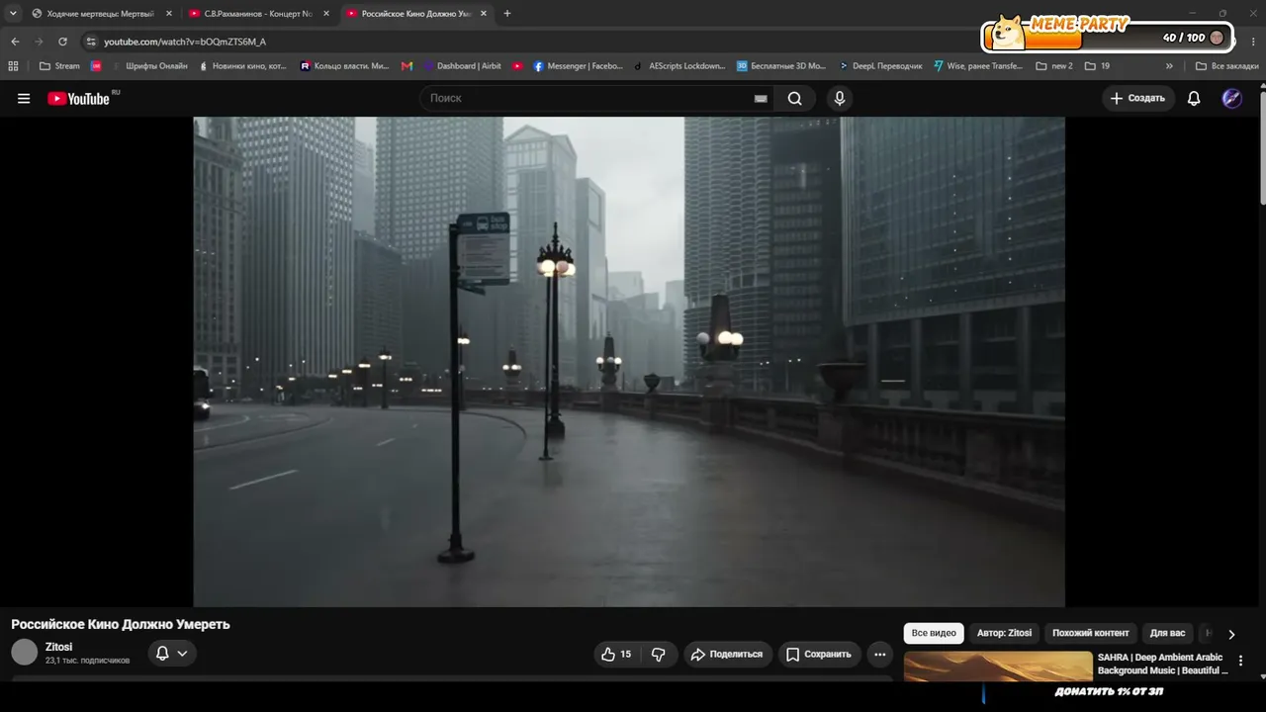Open the Новинки кино bookmark
Image resolution: width=1266 pixels, height=712 pixels.
click(x=243, y=66)
